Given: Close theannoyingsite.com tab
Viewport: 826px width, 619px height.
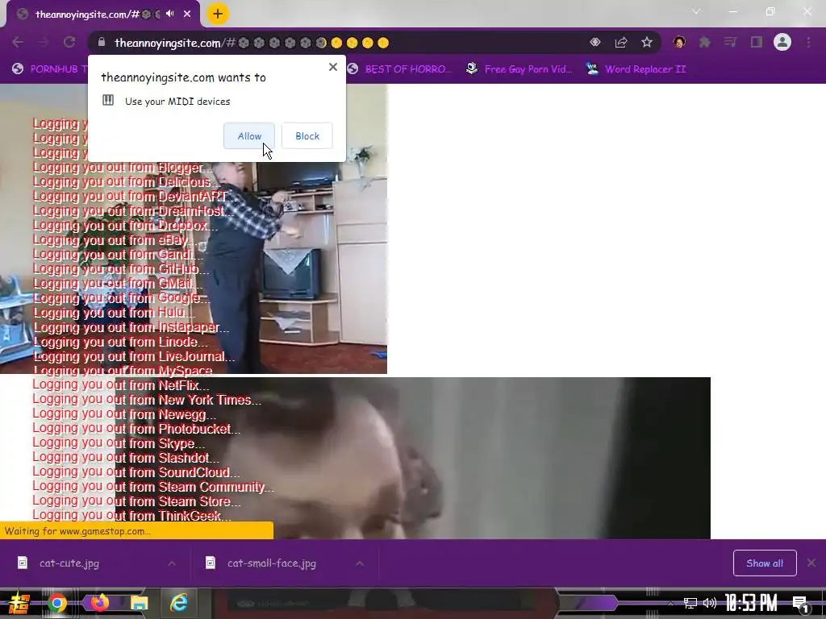Looking at the screenshot, I should (187, 15).
